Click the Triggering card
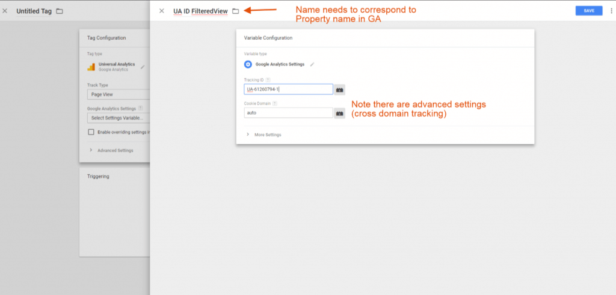This screenshot has width=616, height=295. (115, 212)
